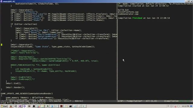Click the Emacs icon in the title bar
Screen dimensions: 193x108
1,1
